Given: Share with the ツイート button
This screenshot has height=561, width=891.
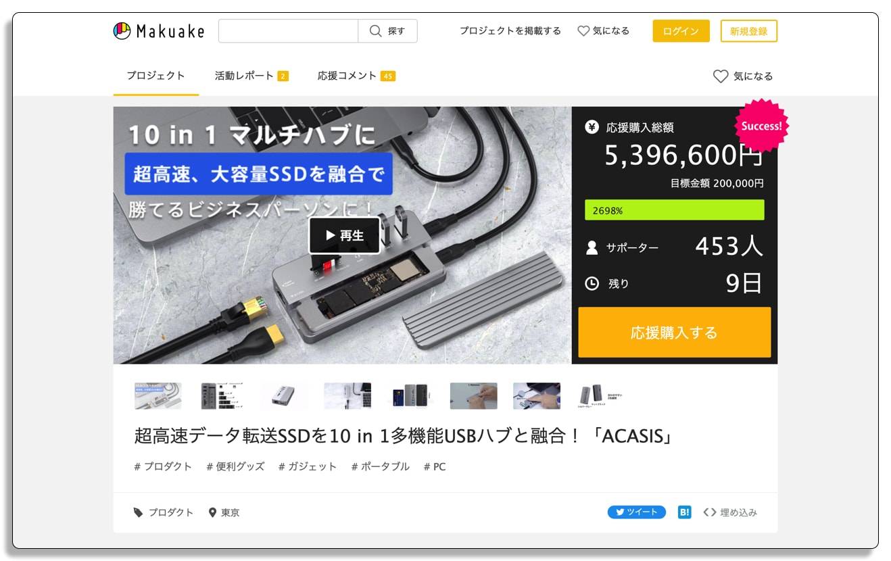Looking at the screenshot, I should click(637, 512).
